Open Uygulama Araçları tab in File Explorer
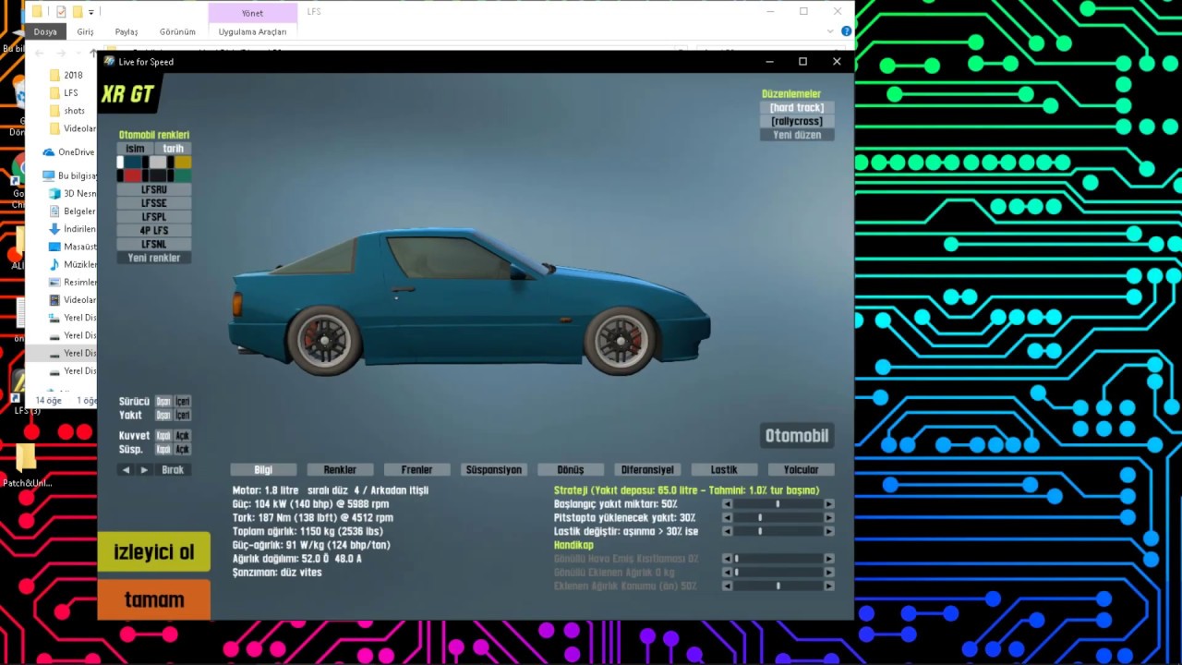The image size is (1182, 665). [x=252, y=31]
